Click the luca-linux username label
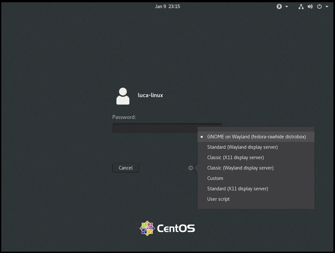The width and height of the screenshot is (335, 253). (x=150, y=95)
